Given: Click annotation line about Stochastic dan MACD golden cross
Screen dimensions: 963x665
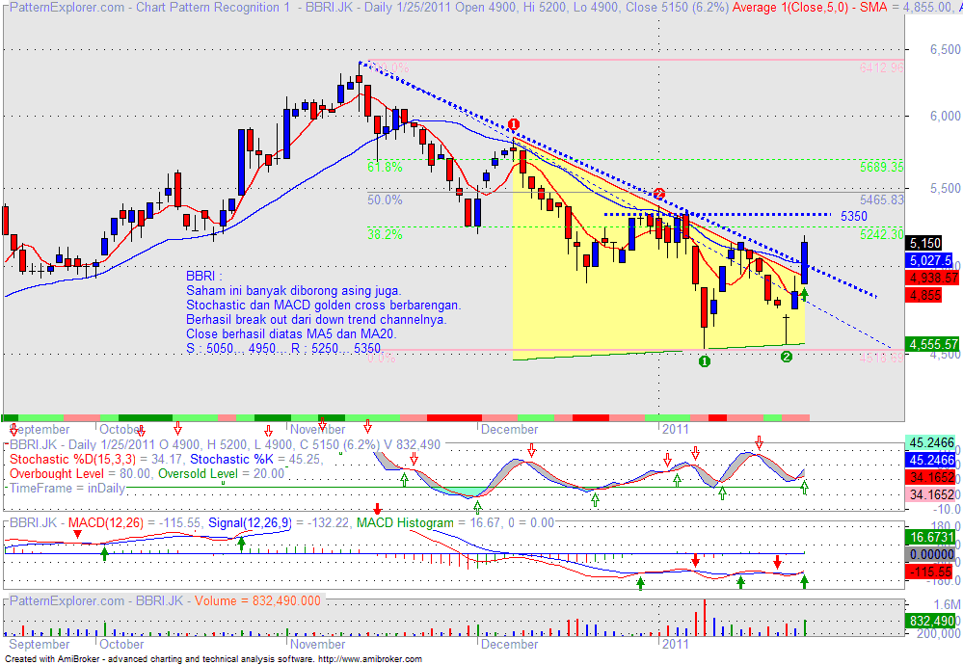Looking at the screenshot, I should pos(324,306).
